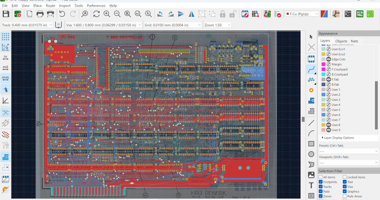Select the Add Arc drawing tool
This screenshot has height=200, width=380.
coord(311,133)
